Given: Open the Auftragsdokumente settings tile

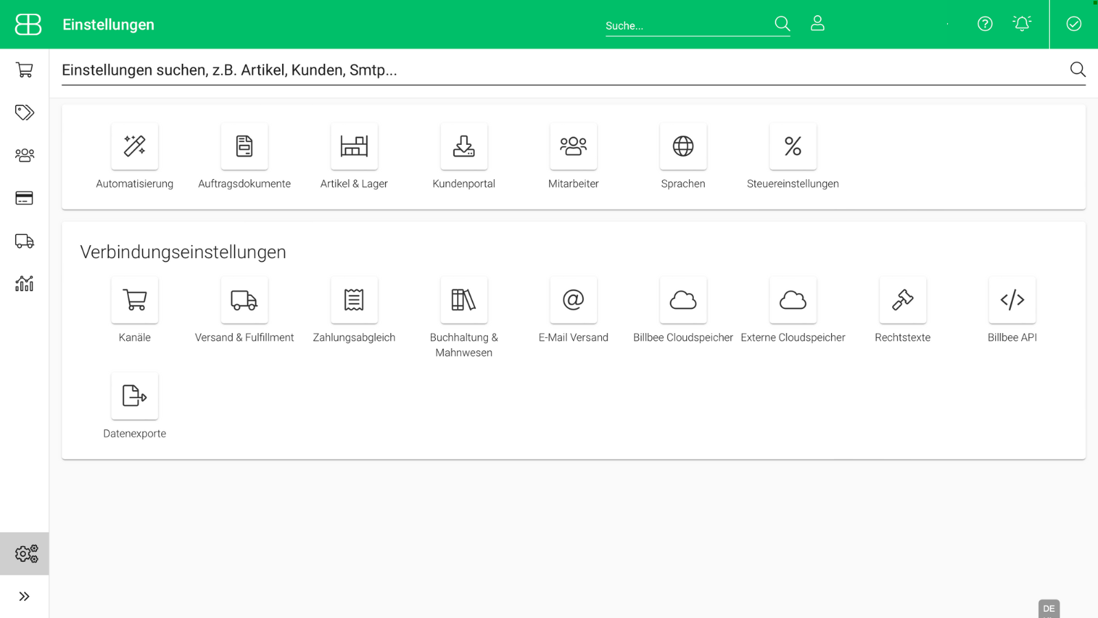Looking at the screenshot, I should tap(244, 146).
